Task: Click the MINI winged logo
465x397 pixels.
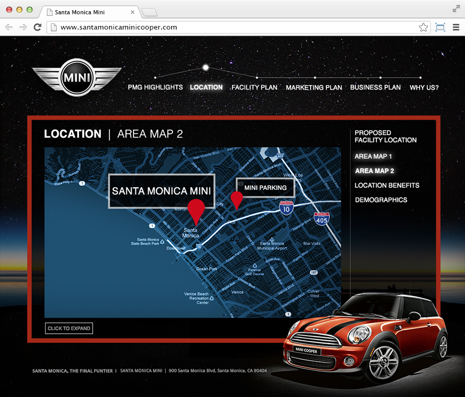Action: click(x=77, y=77)
